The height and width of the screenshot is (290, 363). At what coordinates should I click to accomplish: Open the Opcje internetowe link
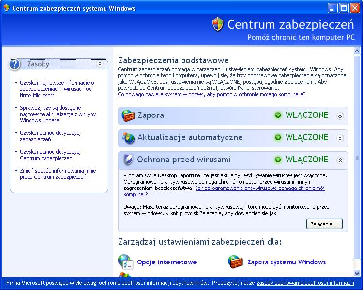click(x=166, y=262)
